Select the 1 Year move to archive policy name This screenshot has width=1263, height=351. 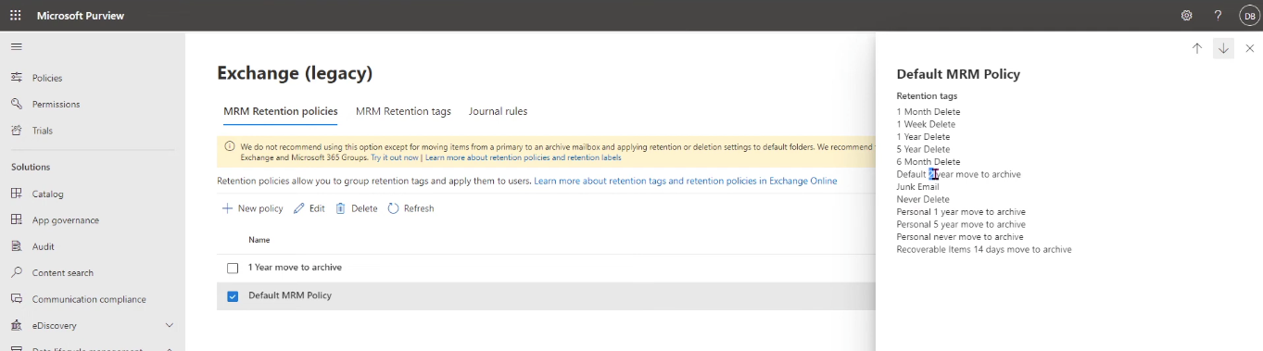(295, 268)
